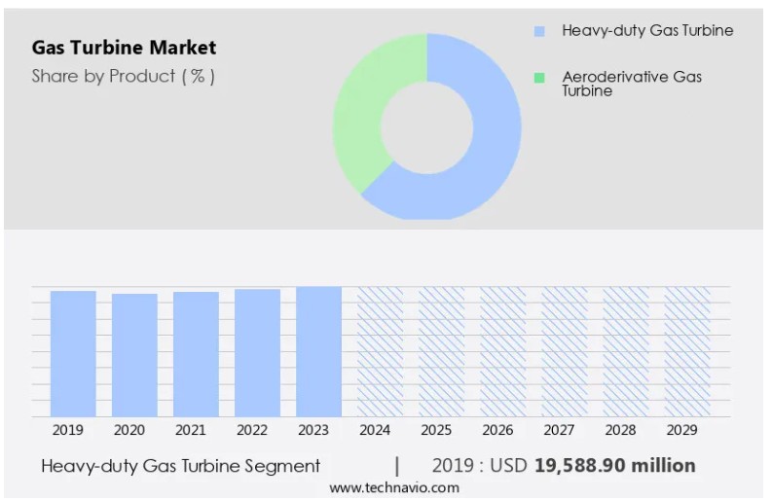The height and width of the screenshot is (500, 772).
Task: Select the 2021 solid blue bar
Action: click(x=196, y=354)
